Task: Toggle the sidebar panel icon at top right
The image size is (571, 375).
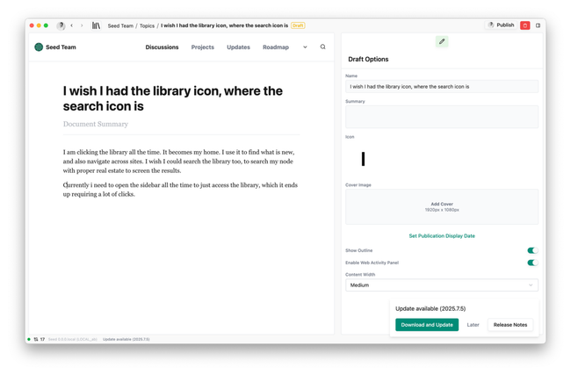Action: point(538,25)
